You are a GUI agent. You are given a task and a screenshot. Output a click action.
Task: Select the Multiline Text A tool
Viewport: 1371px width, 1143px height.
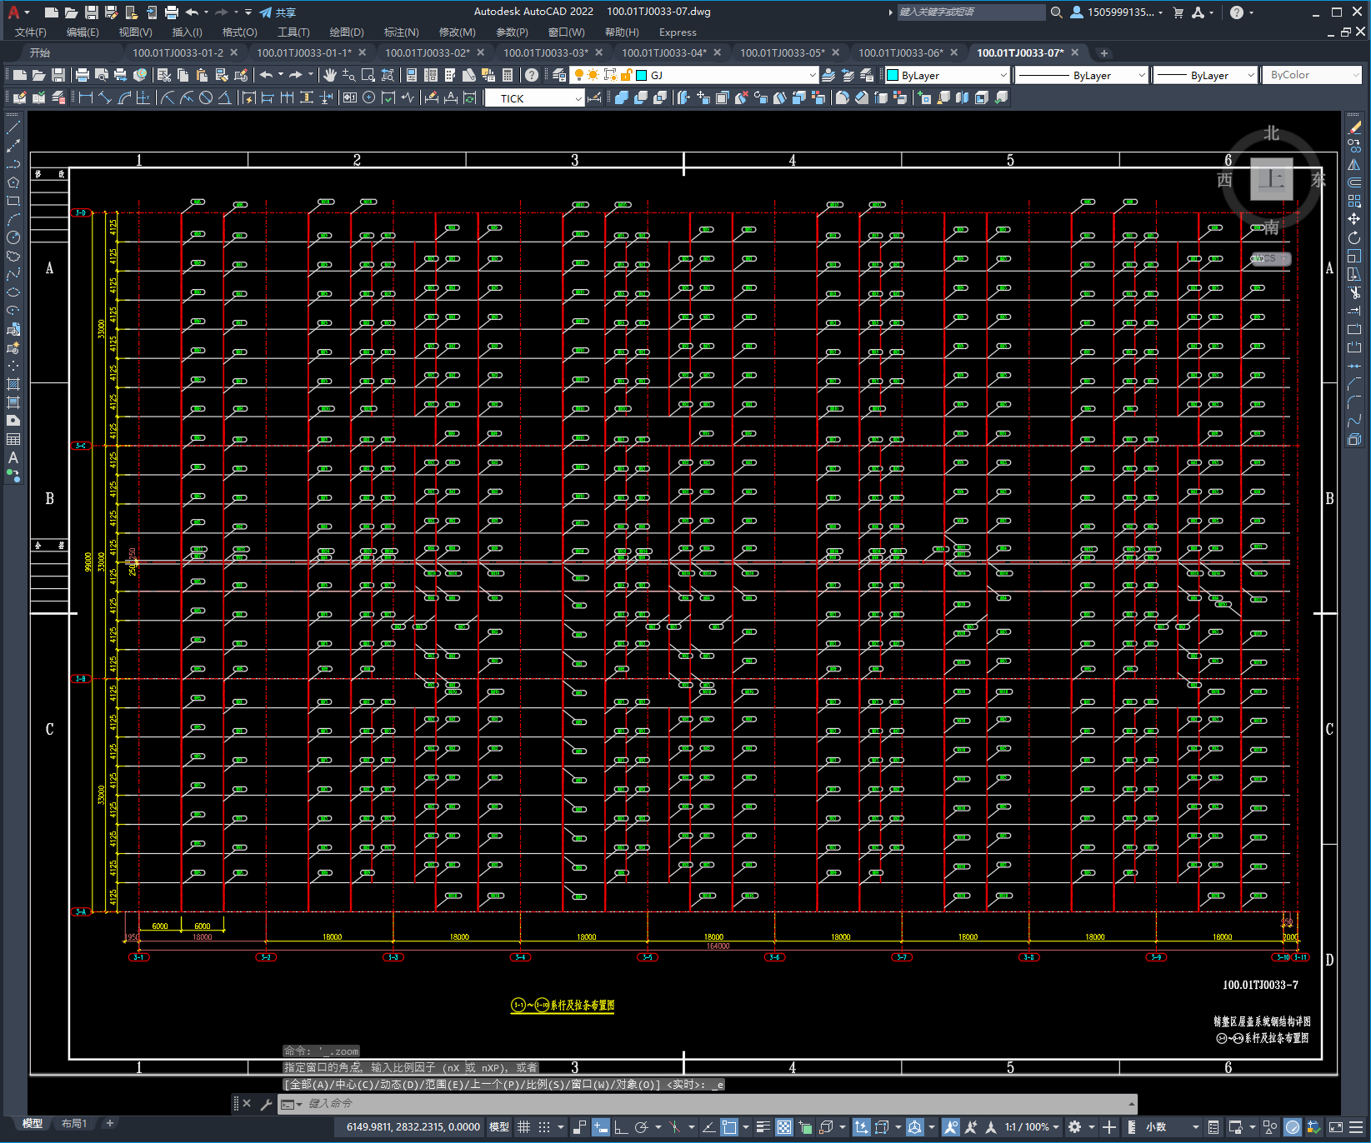13,457
